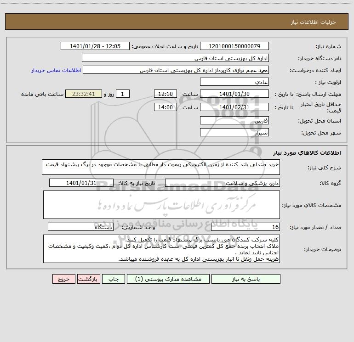Click the بازگشت back button
354x342 pixels.
[x=88, y=279]
